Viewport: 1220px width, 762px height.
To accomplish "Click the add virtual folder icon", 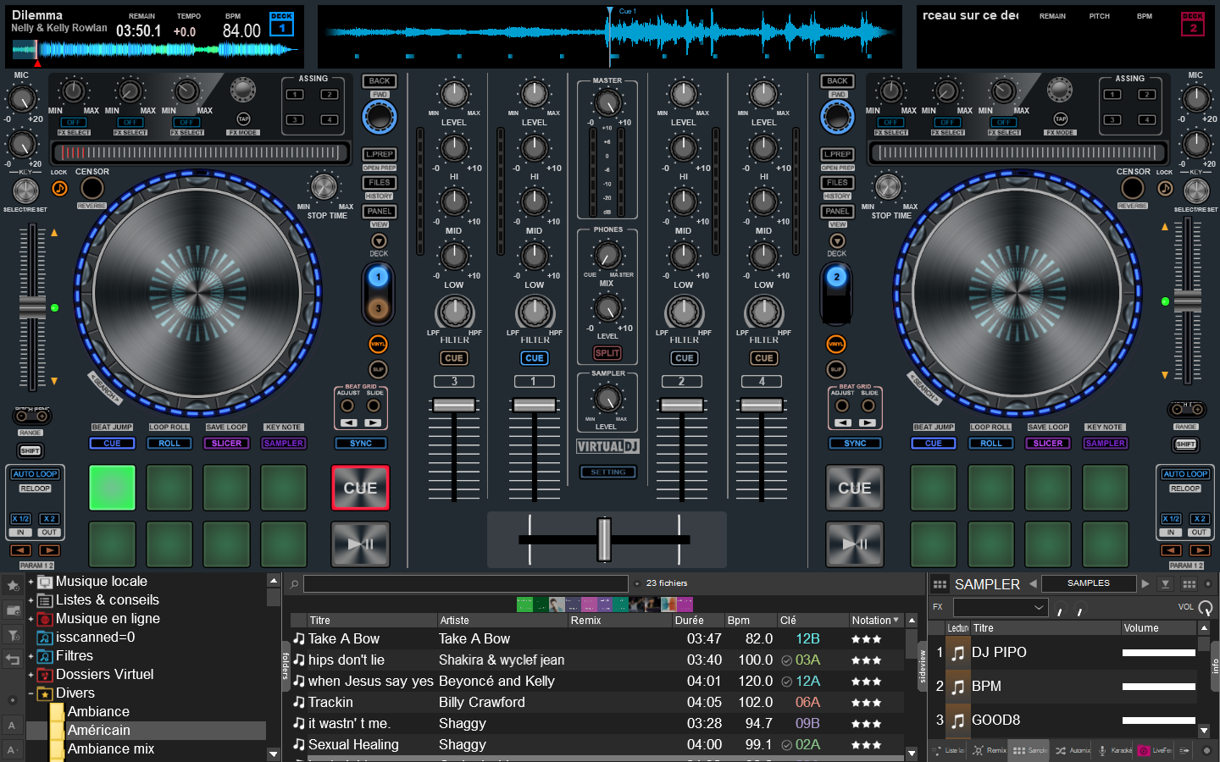I will pos(13,610).
